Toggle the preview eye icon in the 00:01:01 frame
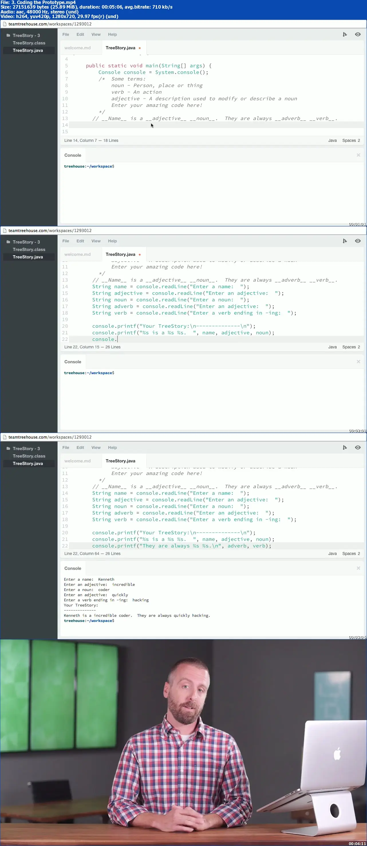 358,34
